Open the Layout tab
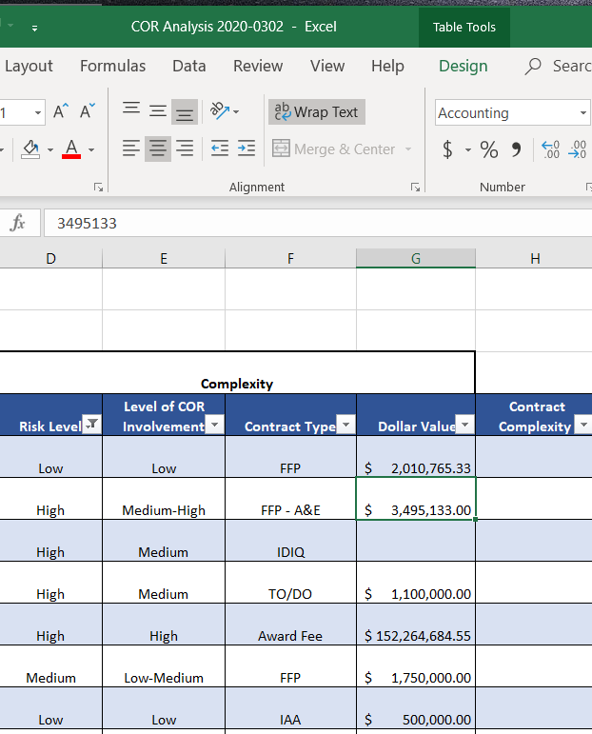592x734 pixels. click(29, 66)
